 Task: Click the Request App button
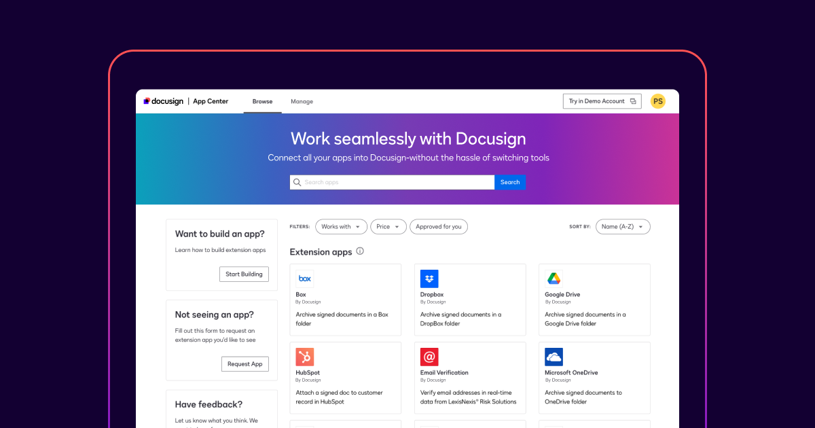coord(244,363)
